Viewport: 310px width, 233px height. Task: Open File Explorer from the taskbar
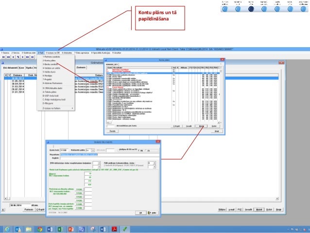click(x=29, y=229)
